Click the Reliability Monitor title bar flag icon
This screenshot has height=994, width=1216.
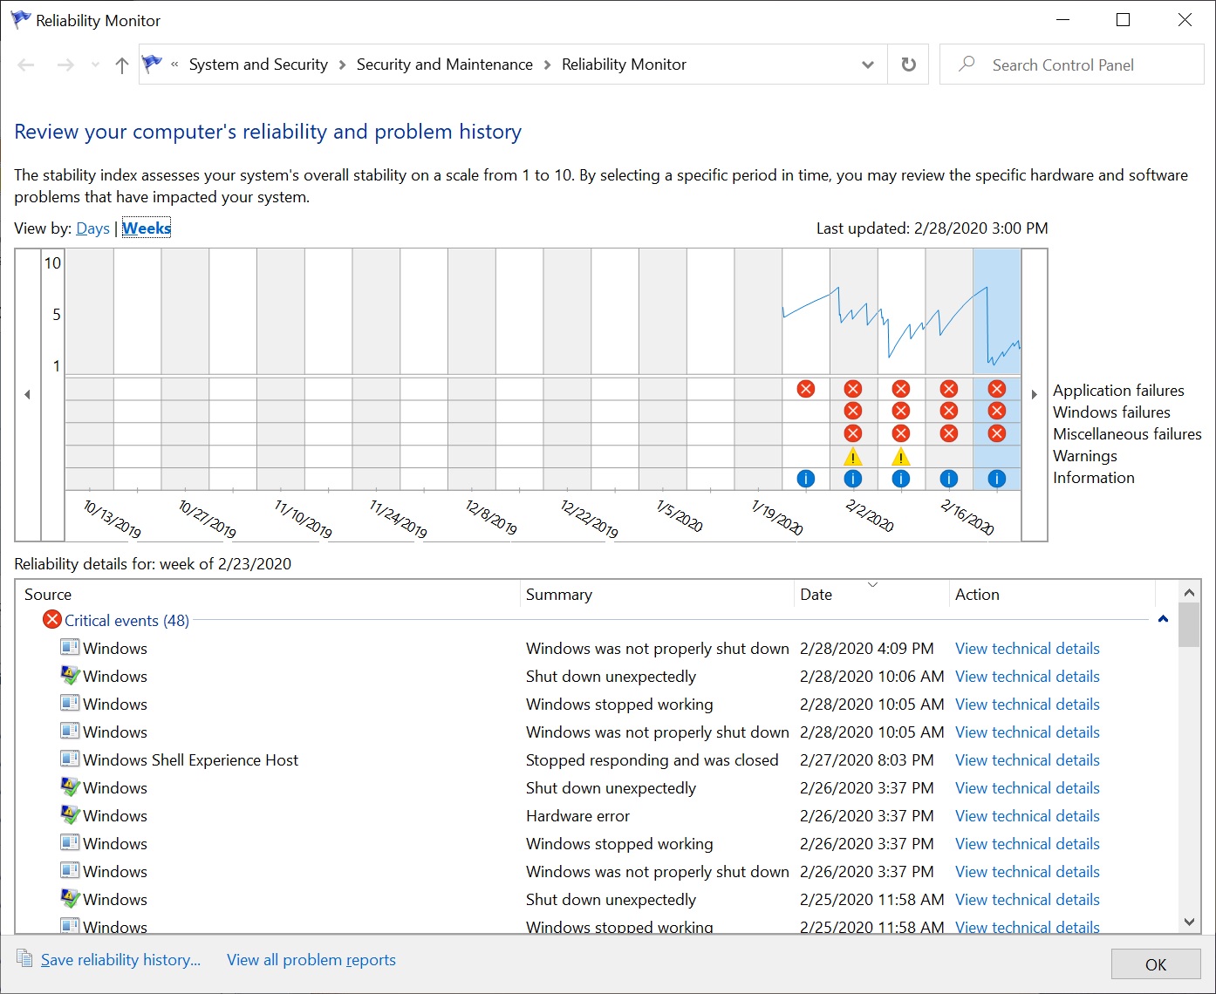(x=20, y=20)
